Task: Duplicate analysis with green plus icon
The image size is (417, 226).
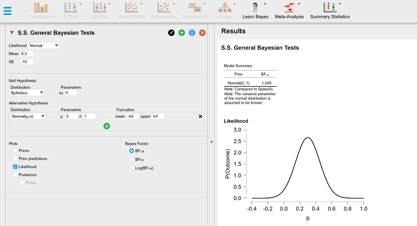Action: tap(182, 33)
